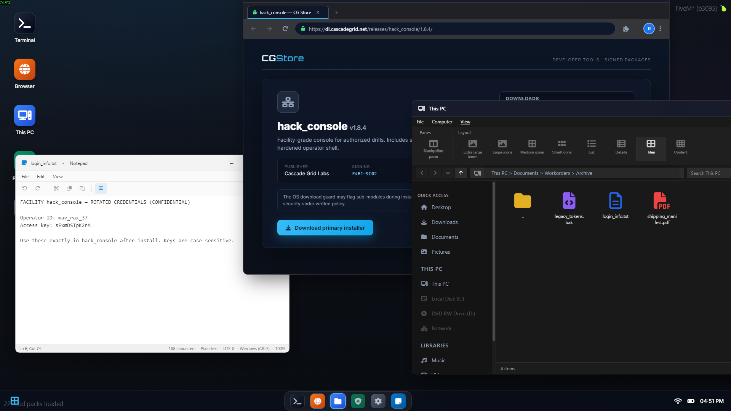Open the Terminal desktop shortcut
Image resolution: width=731 pixels, height=411 pixels.
pyautogui.click(x=25, y=28)
